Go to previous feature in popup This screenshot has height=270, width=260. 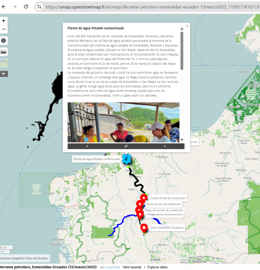point(87,146)
